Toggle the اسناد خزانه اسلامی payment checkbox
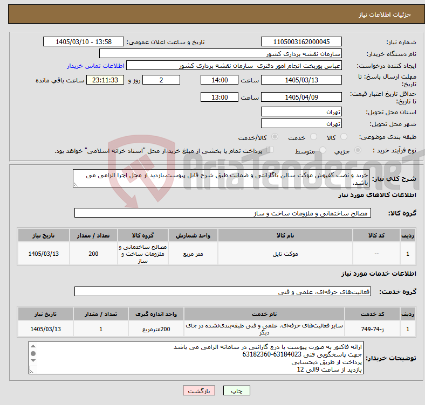The height and width of the screenshot is (405, 425). pyautogui.click(x=270, y=149)
